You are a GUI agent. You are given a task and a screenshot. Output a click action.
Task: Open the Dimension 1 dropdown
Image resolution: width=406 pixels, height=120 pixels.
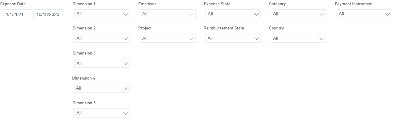point(102,14)
